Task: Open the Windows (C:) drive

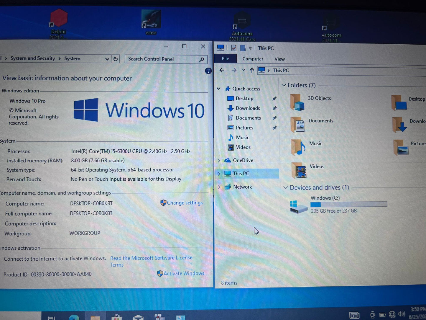Action: tap(338, 205)
